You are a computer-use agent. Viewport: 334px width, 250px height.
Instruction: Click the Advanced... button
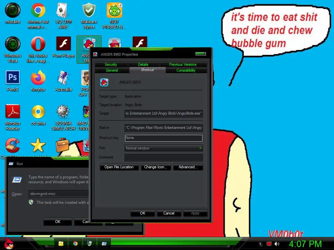click(188, 167)
